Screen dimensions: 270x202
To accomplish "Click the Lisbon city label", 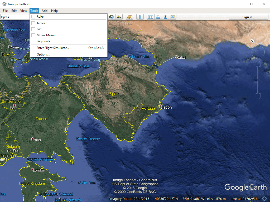I will 166,107.
